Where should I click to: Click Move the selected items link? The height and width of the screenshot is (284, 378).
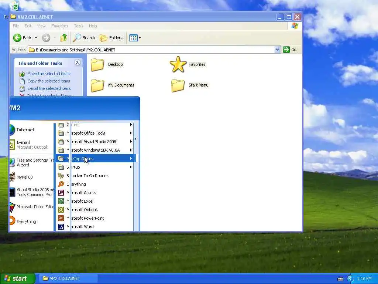click(x=49, y=74)
